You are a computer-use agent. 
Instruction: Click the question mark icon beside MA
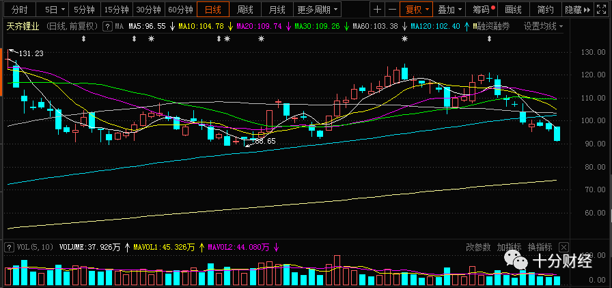pos(107,27)
